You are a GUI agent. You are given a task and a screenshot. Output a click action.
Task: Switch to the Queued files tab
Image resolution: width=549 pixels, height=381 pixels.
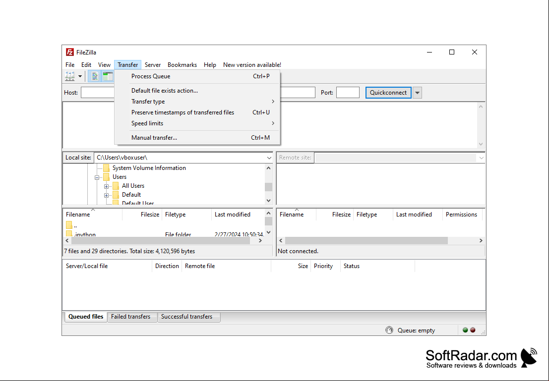(x=86, y=317)
